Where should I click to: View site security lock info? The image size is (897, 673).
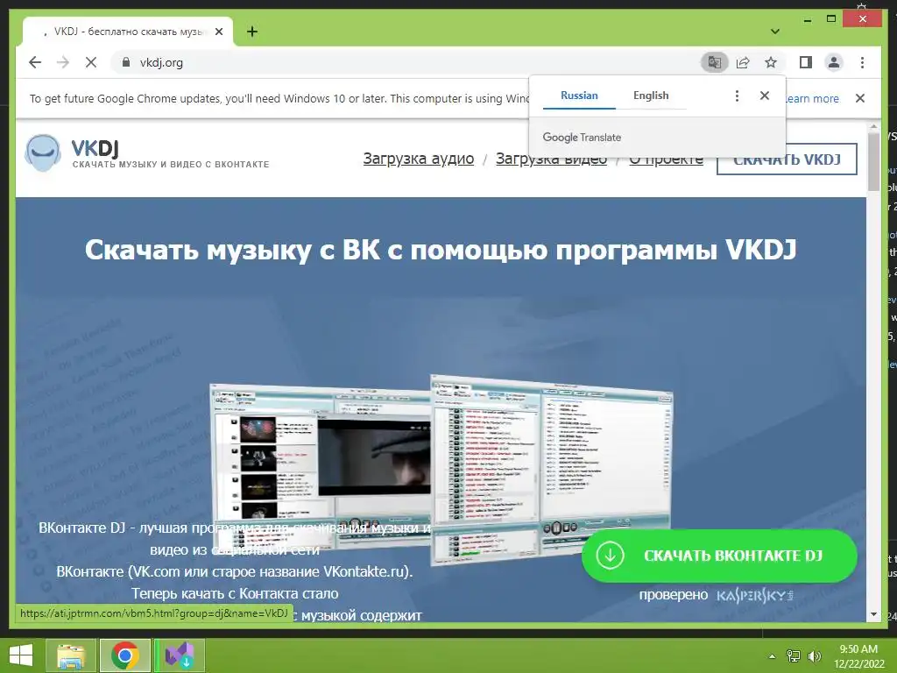pos(126,62)
